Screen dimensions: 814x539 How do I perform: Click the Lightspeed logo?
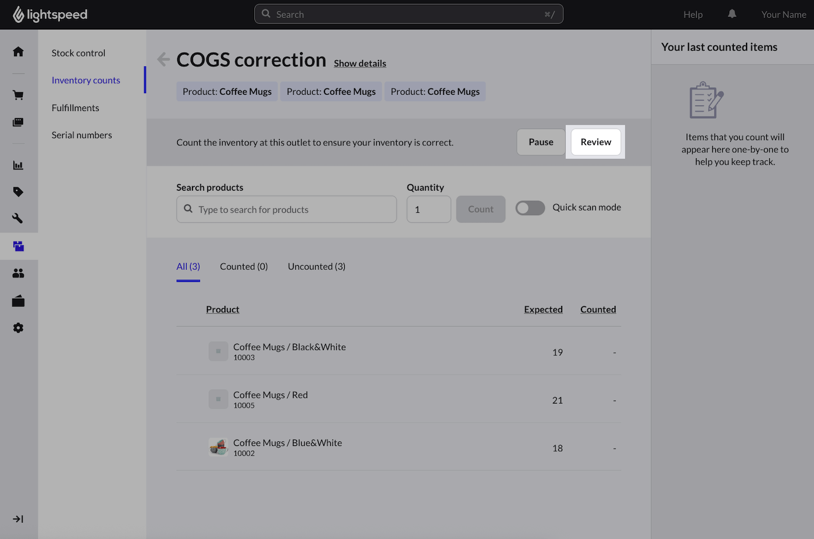pos(50,15)
